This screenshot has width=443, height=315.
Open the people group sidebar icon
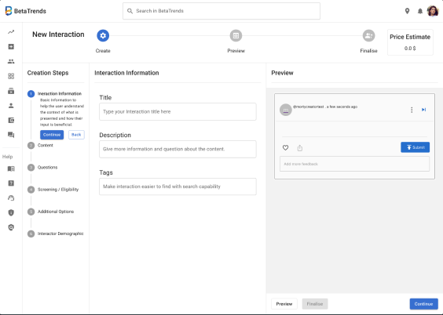point(11,61)
